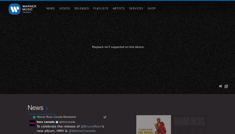The image size is (235, 134).
Task: Open the Artists page
Action: coord(119,9)
